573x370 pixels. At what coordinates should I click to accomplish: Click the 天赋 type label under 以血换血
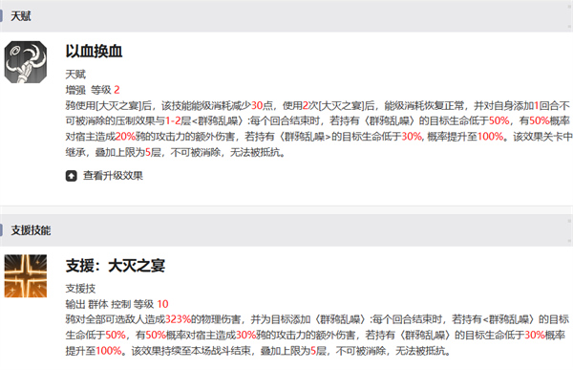(75, 75)
